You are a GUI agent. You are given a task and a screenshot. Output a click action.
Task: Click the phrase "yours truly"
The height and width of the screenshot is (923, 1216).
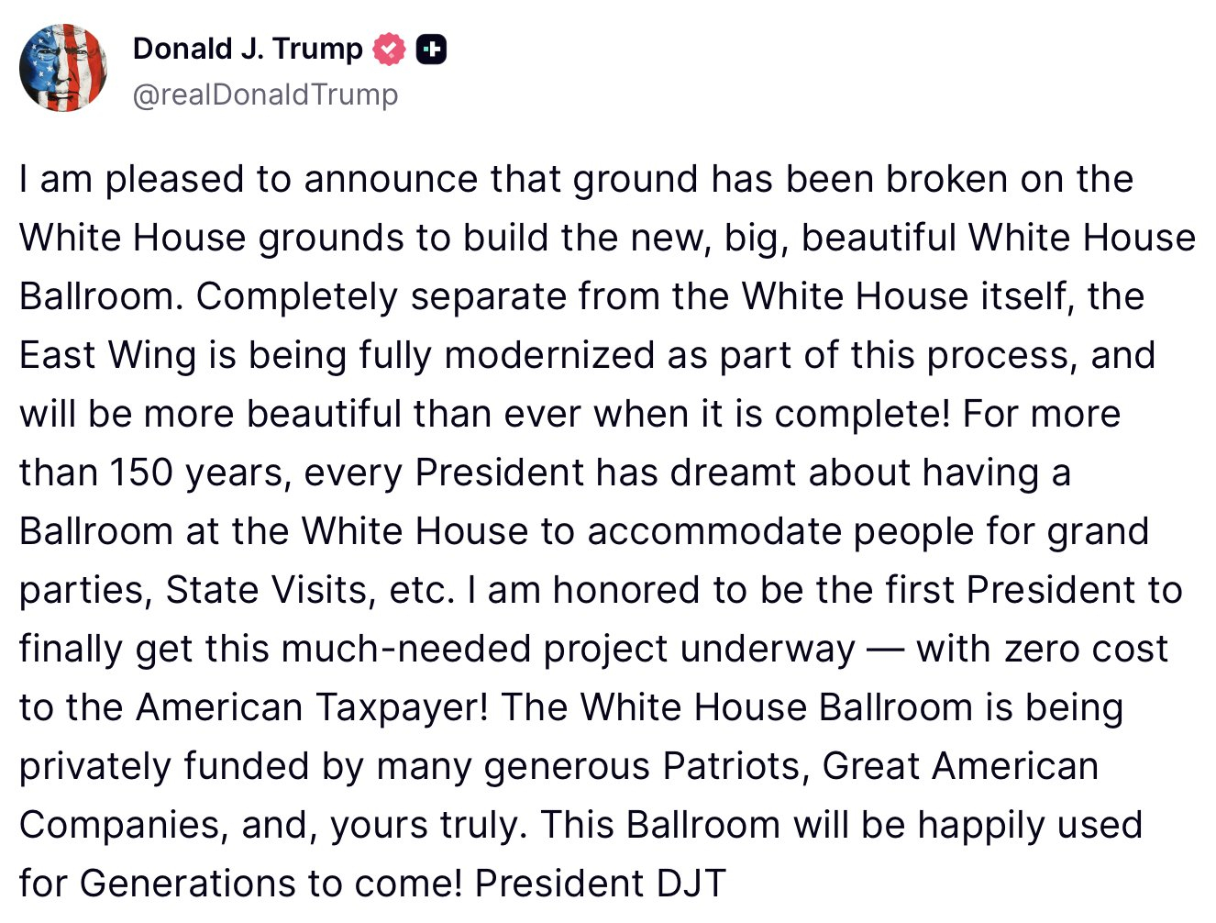point(428,826)
